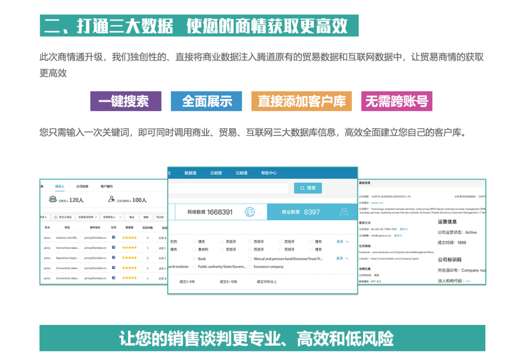Tick the 奥地利 country checkbox
Viewport: 531px width, 358px height.
pyautogui.click(x=194, y=249)
